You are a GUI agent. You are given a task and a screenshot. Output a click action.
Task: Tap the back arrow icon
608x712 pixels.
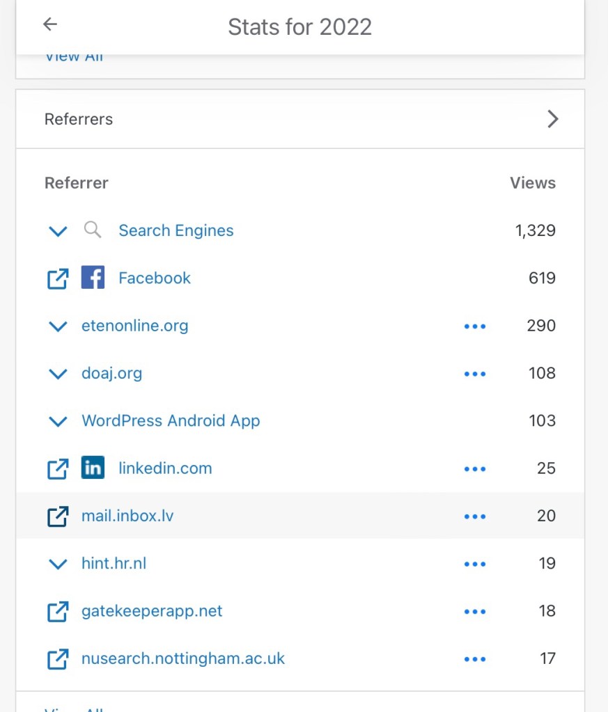click(x=50, y=24)
